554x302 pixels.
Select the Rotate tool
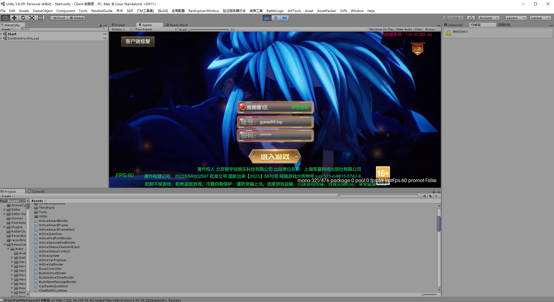[x=23, y=18]
